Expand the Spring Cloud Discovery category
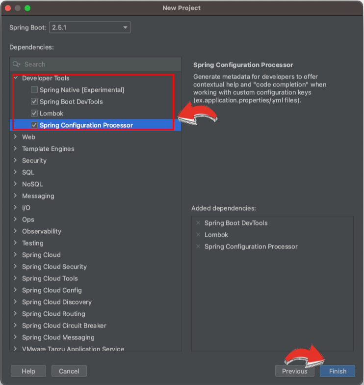 [16, 302]
